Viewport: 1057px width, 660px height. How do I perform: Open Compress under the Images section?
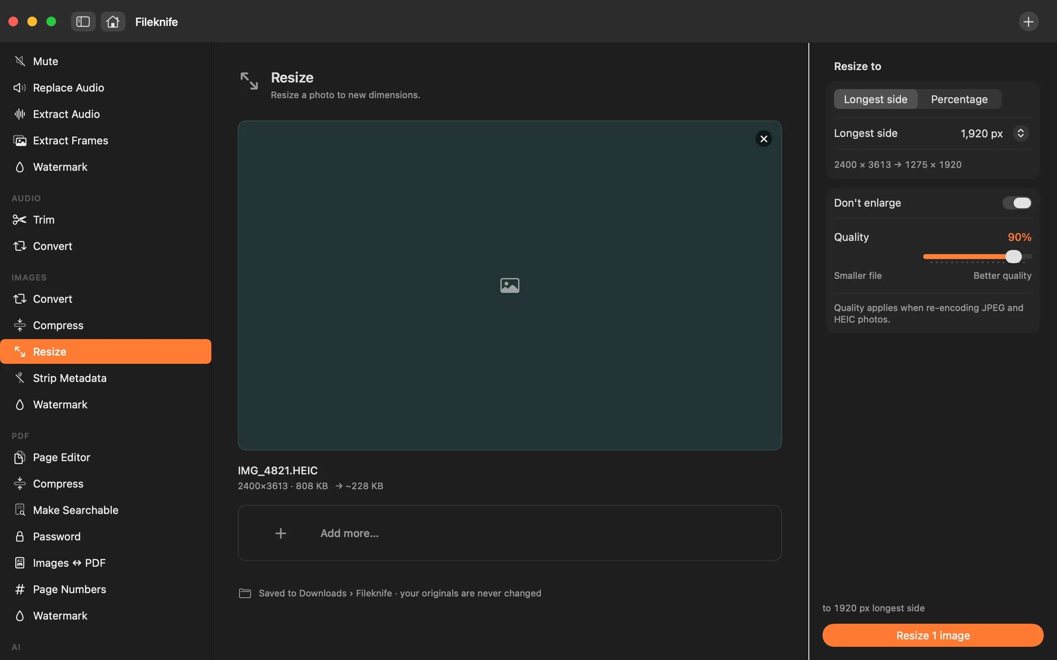[106, 325]
